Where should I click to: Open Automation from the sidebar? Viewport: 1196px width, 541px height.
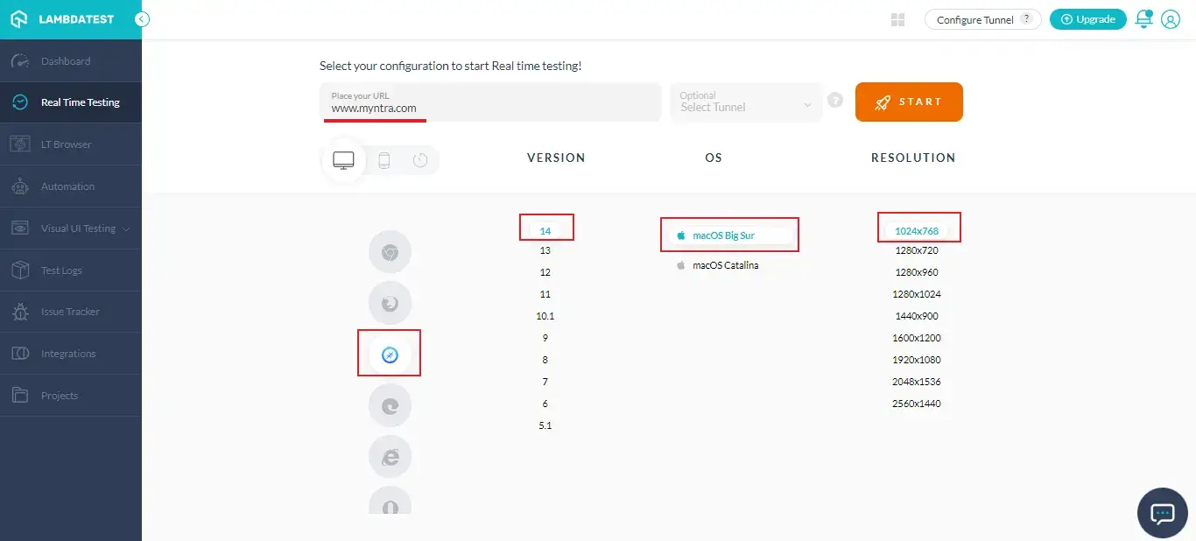pos(67,186)
